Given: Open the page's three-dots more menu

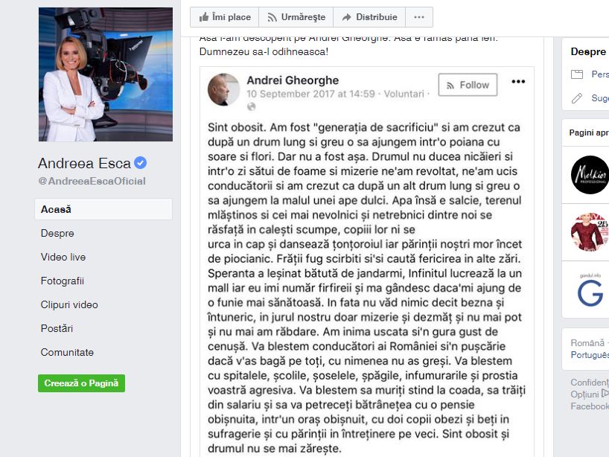Looking at the screenshot, I should click(x=419, y=17).
